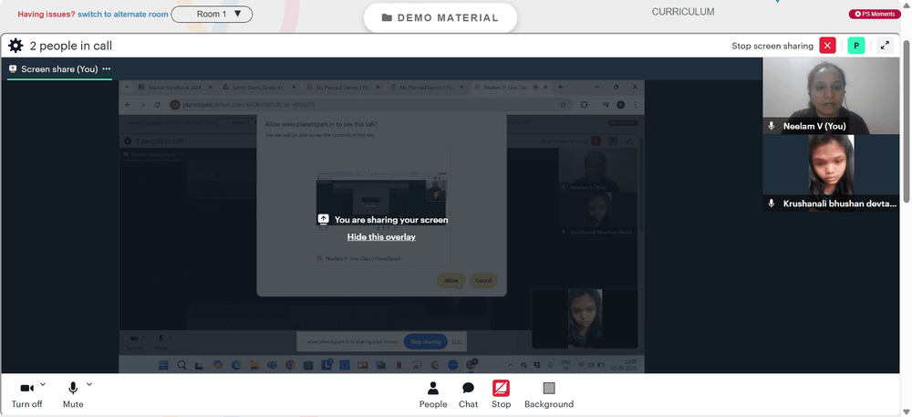Click the green P avatar button
Viewport: 912px width, 417px height.
856,46
